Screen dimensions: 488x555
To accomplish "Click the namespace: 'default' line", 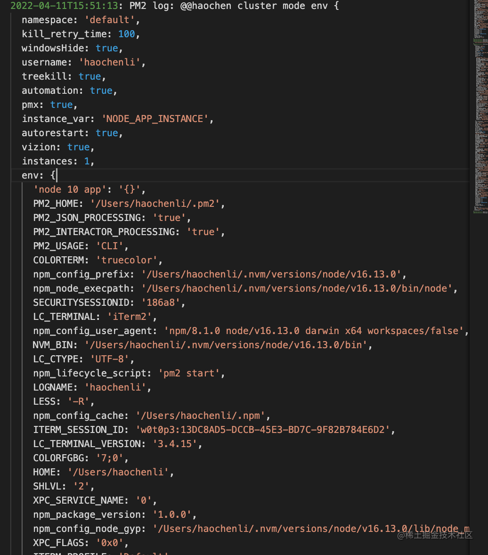I will pos(81,20).
